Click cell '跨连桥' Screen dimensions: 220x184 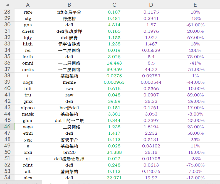click(69, 19)
